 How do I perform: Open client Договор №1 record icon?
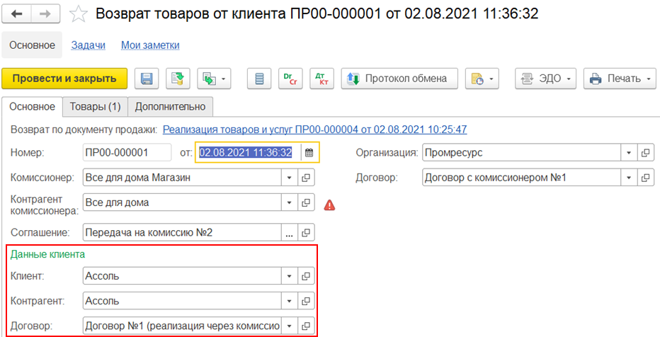click(306, 326)
